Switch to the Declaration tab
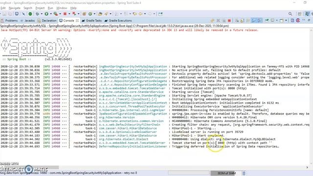This screenshot has height=176, width=313. tap(47, 21)
